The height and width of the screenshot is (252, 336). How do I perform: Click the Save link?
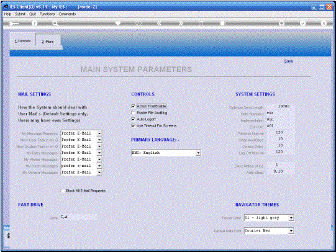[x=288, y=61]
